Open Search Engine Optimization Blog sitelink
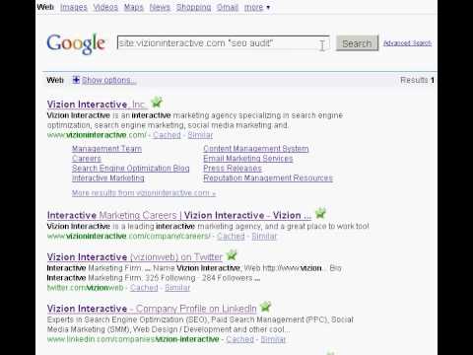 click(131, 169)
